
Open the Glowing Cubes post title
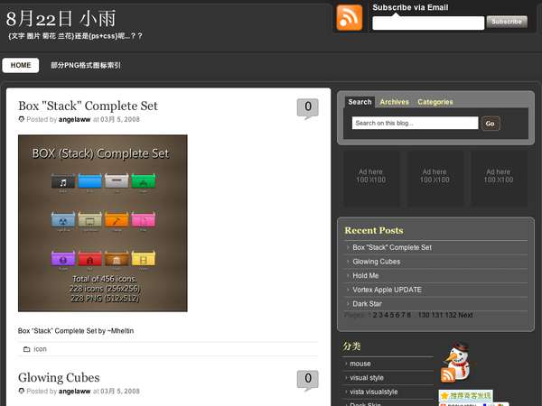coord(59,377)
